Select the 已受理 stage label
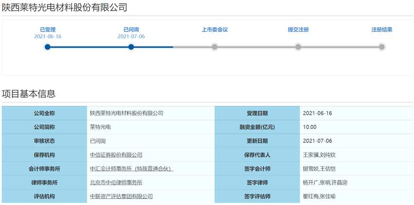Image resolution: width=414 pixels, height=205 pixels. coord(48,30)
